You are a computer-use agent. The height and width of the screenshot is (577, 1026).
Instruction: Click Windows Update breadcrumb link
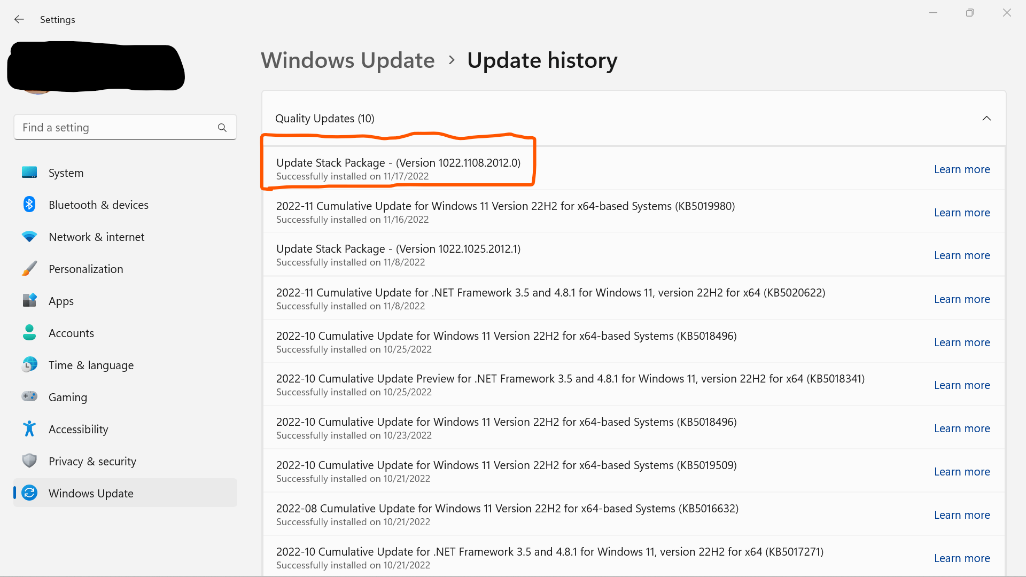pos(347,60)
